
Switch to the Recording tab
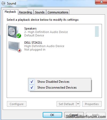[25, 12]
